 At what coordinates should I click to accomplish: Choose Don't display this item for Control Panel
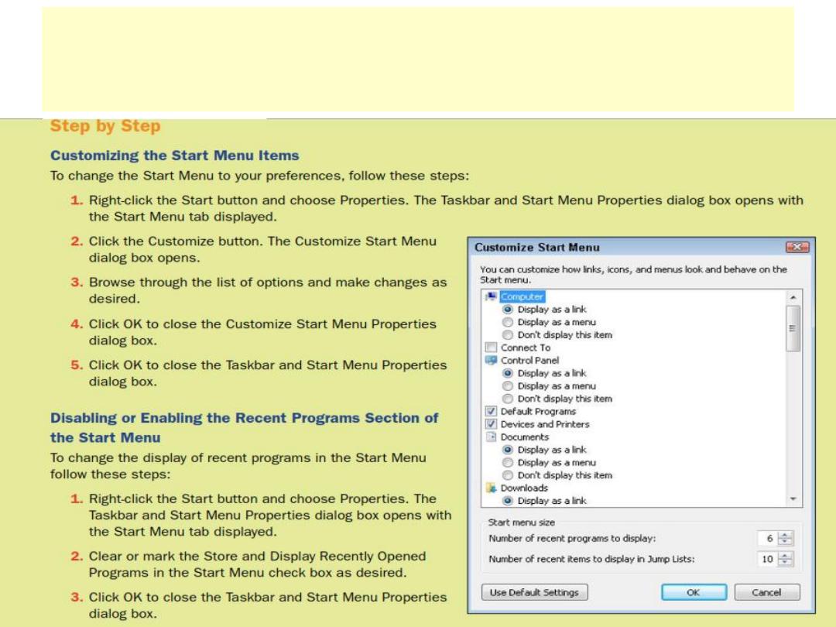point(508,399)
